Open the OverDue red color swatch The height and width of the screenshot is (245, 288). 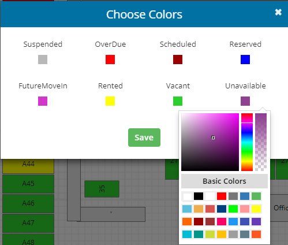click(110, 60)
